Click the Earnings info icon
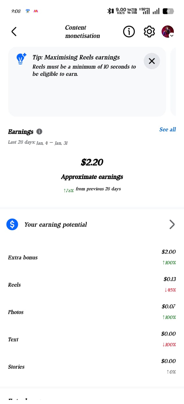This screenshot has width=184, height=404. (39, 132)
